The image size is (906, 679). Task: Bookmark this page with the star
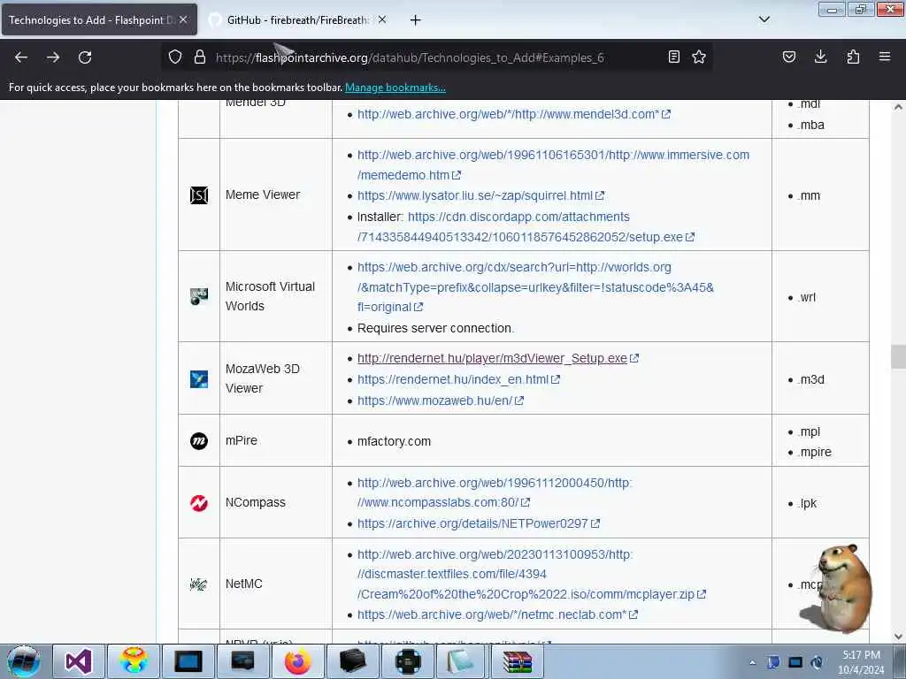(x=699, y=57)
